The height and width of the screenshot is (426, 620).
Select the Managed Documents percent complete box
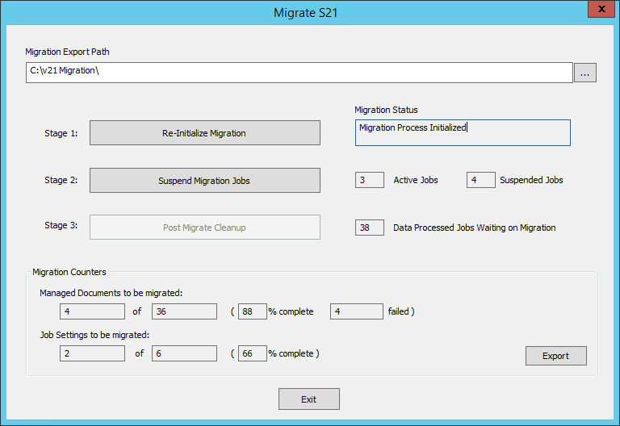[x=252, y=311]
